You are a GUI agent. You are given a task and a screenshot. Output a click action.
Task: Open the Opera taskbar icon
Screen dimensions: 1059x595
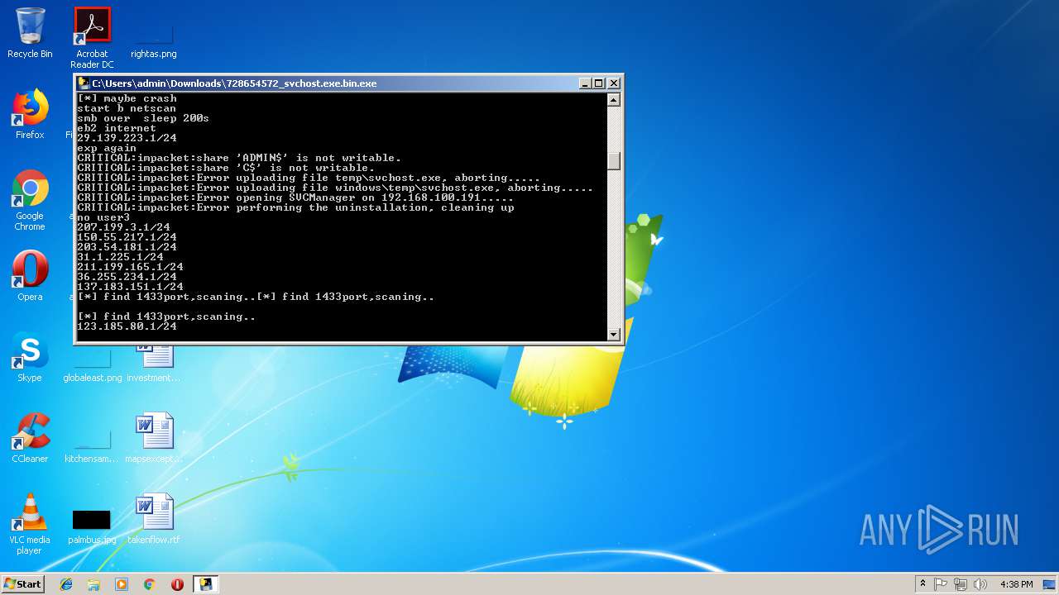pos(177,584)
